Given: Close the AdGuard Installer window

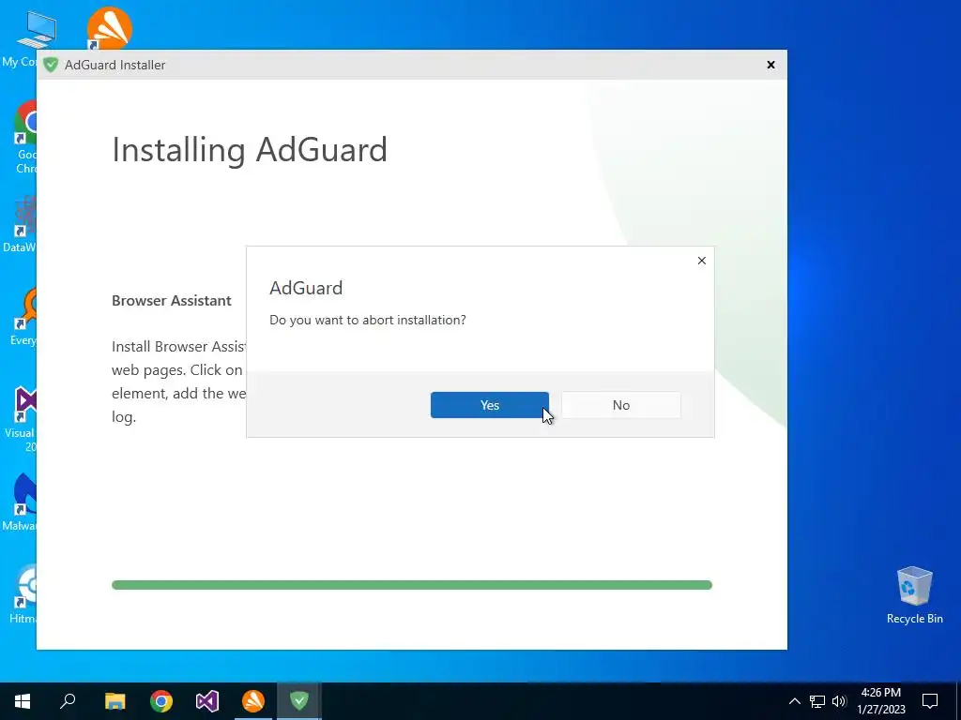Looking at the screenshot, I should pos(771,65).
